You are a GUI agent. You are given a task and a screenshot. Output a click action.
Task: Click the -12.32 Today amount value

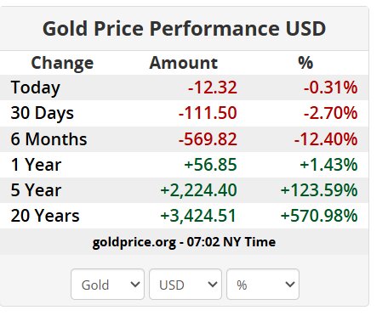pyautogui.click(x=213, y=87)
